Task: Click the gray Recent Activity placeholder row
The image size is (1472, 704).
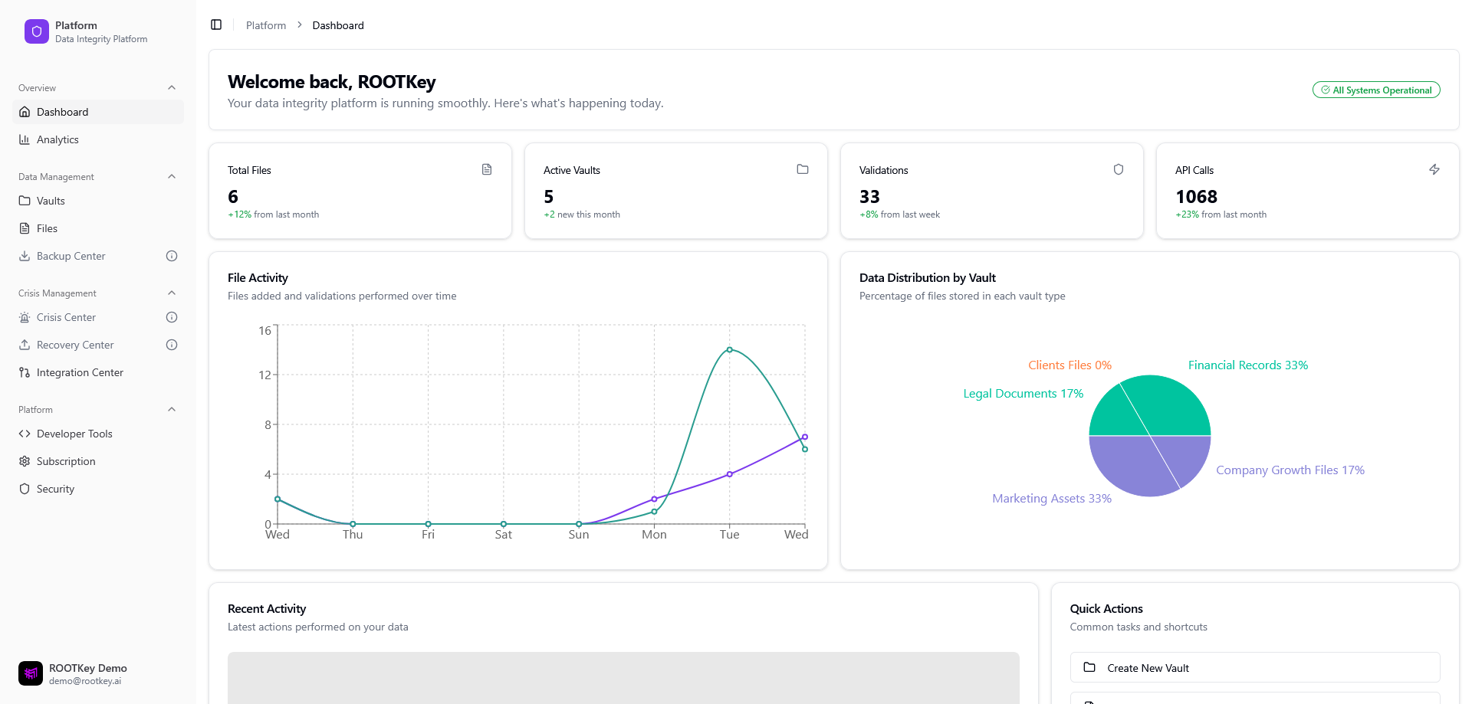Action: click(623, 678)
